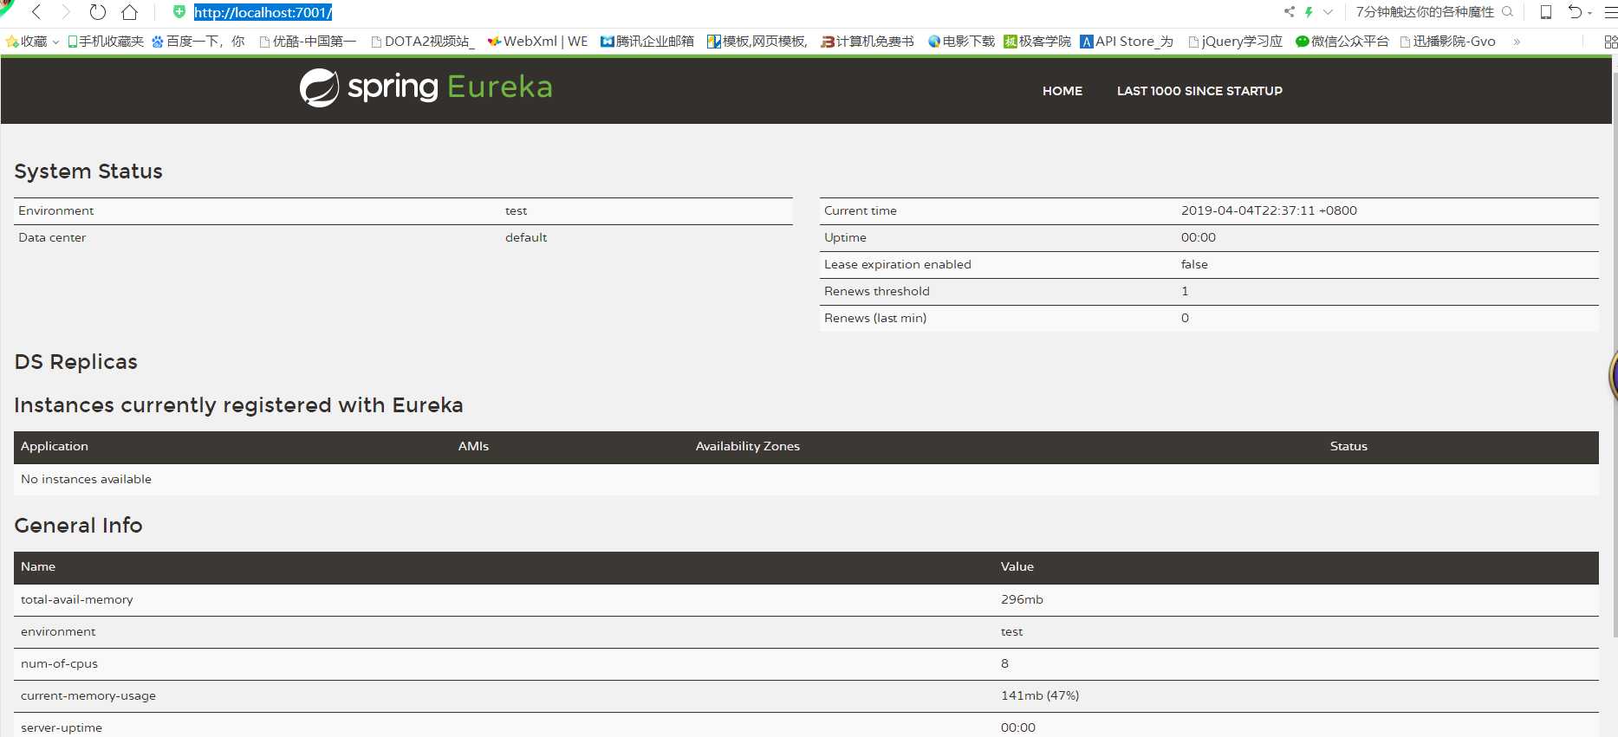Open the HOME navigation item
The height and width of the screenshot is (737, 1618).
(x=1062, y=91)
